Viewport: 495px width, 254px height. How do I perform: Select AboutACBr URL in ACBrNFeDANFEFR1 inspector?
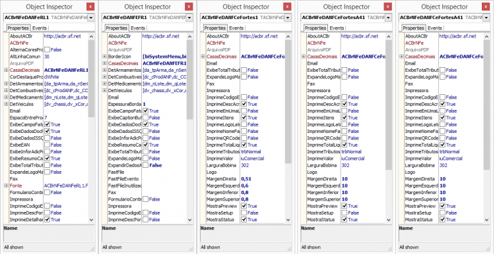pyautogui.click(x=161, y=36)
